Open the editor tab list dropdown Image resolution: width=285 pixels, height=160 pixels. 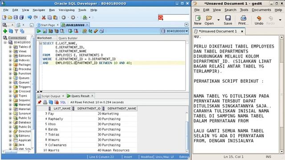pos(186,25)
